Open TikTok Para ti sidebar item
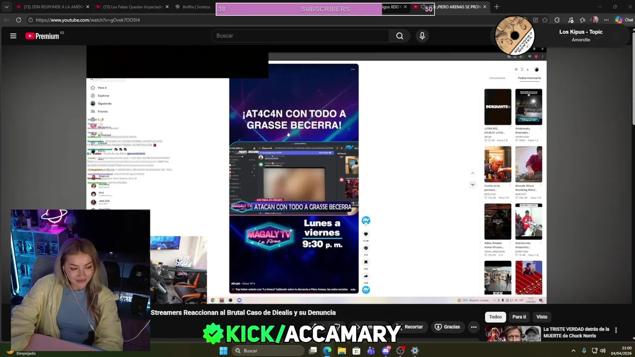Image resolution: width=635 pixels, height=357 pixels. click(99, 88)
